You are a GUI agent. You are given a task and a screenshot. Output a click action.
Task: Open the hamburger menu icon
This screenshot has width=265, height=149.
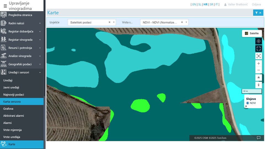coord(5,6)
